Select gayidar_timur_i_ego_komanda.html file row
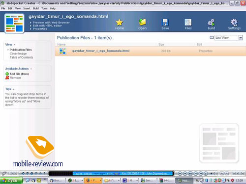 pyautogui.click(x=151, y=51)
